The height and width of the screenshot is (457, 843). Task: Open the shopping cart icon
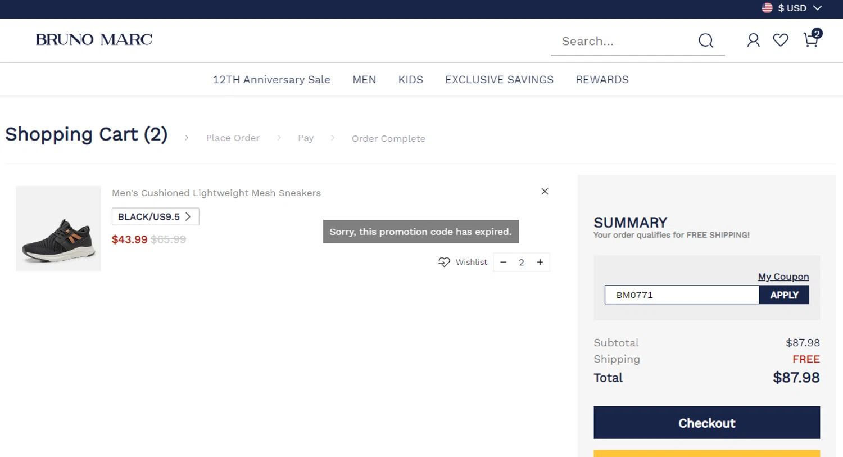tap(812, 38)
